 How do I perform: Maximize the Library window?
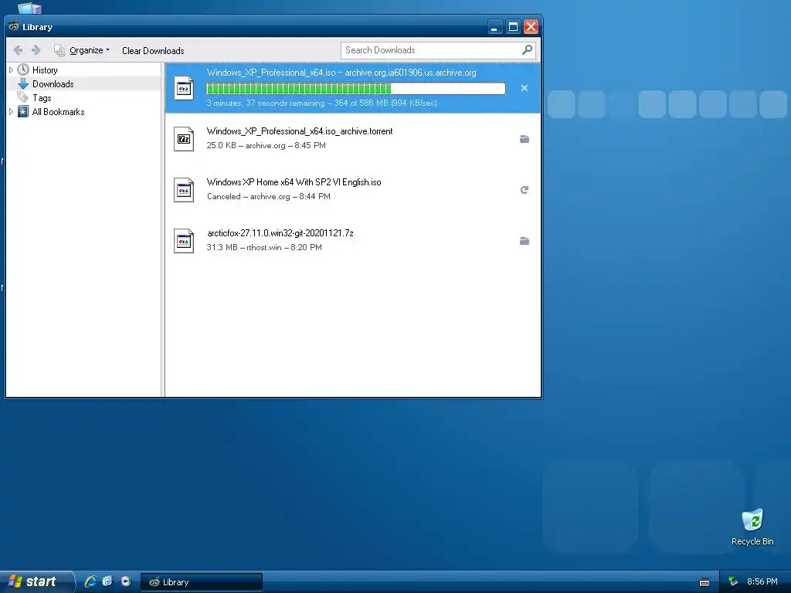coord(513,27)
